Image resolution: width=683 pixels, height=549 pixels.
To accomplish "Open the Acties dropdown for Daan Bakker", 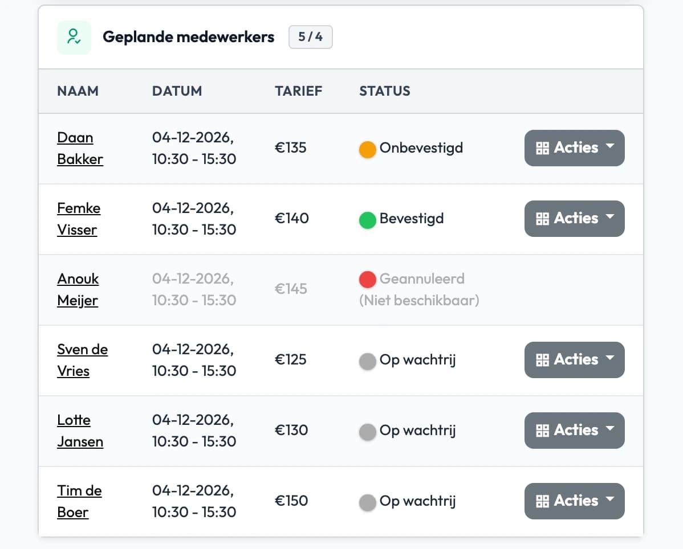I will coord(574,148).
